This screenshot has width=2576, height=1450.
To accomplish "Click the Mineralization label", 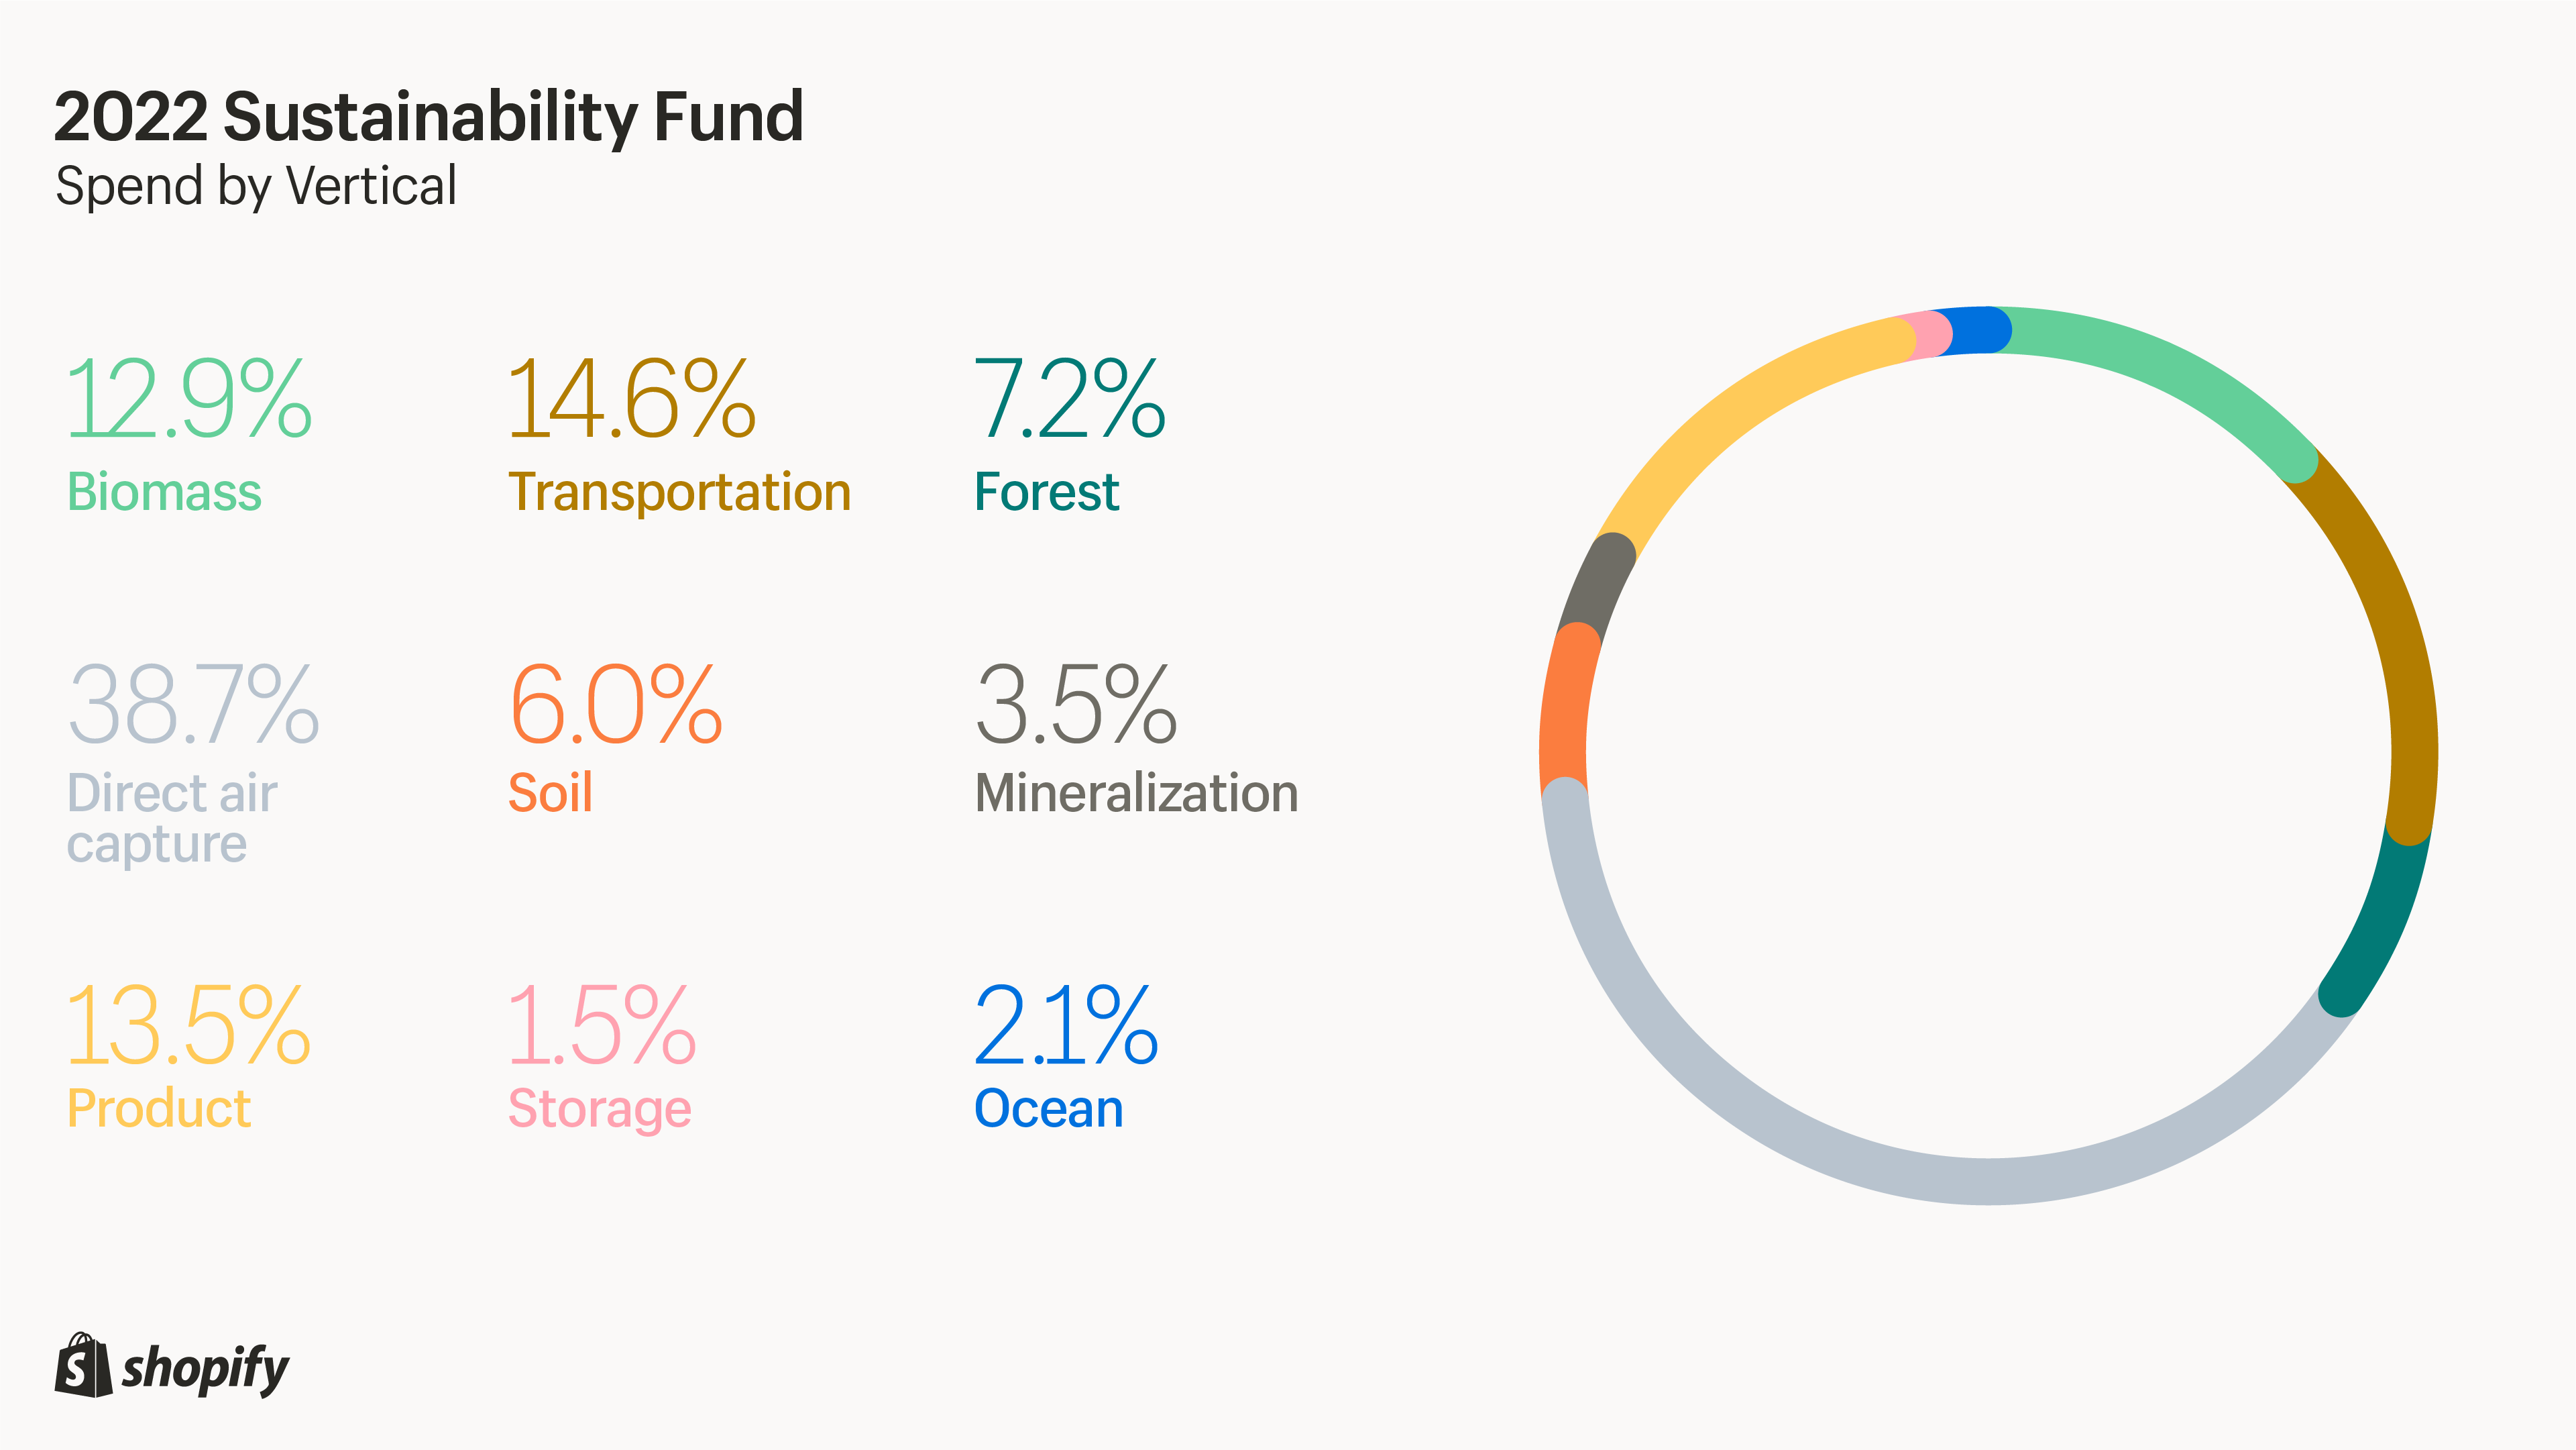I will pyautogui.click(x=1136, y=794).
